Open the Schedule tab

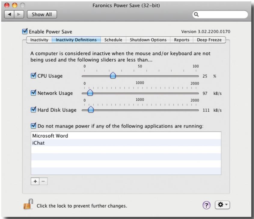click(113, 40)
